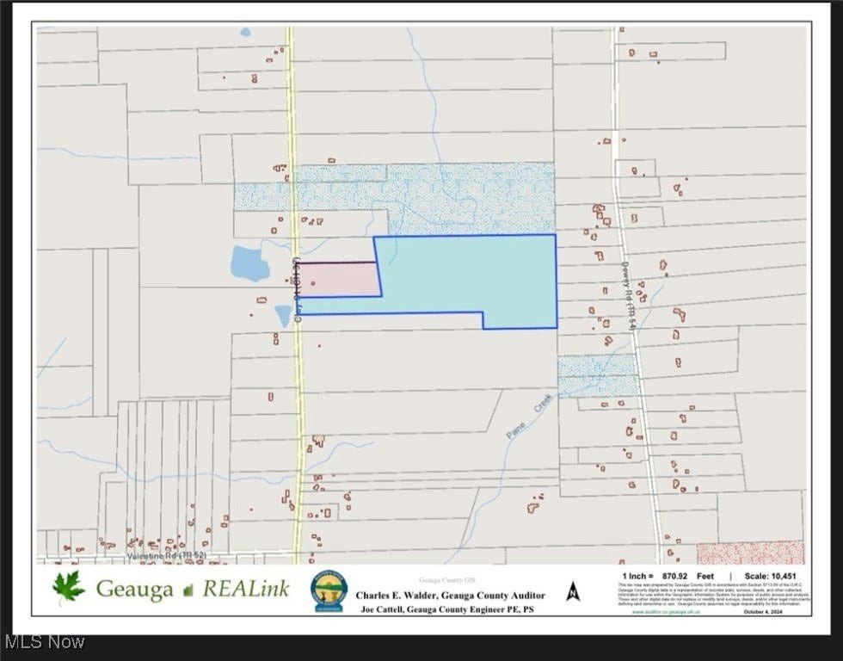The height and width of the screenshot is (661, 843).
Task: Click the north arrow compass symbol
Action: click(x=573, y=591)
